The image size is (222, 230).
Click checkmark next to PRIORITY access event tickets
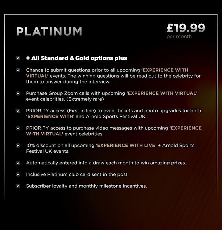(18, 111)
